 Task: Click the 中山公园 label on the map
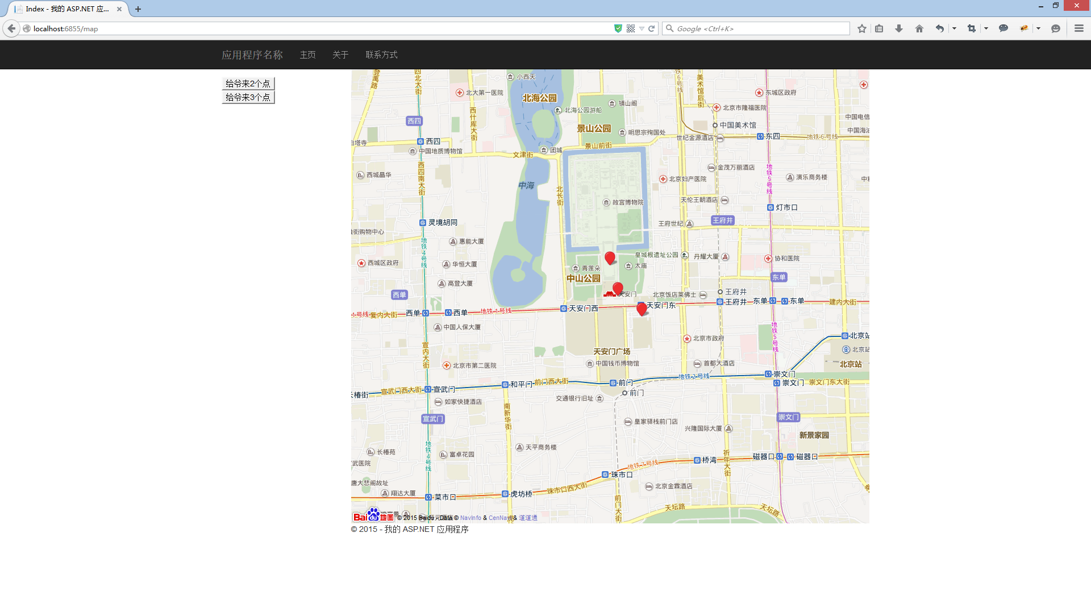point(584,278)
